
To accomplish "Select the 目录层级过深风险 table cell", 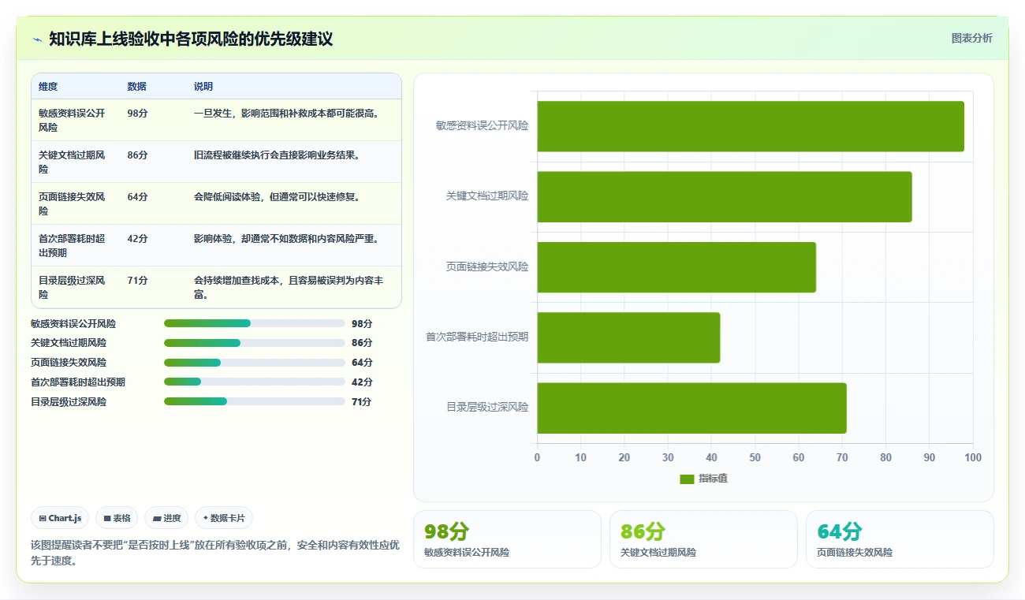I will (76, 287).
